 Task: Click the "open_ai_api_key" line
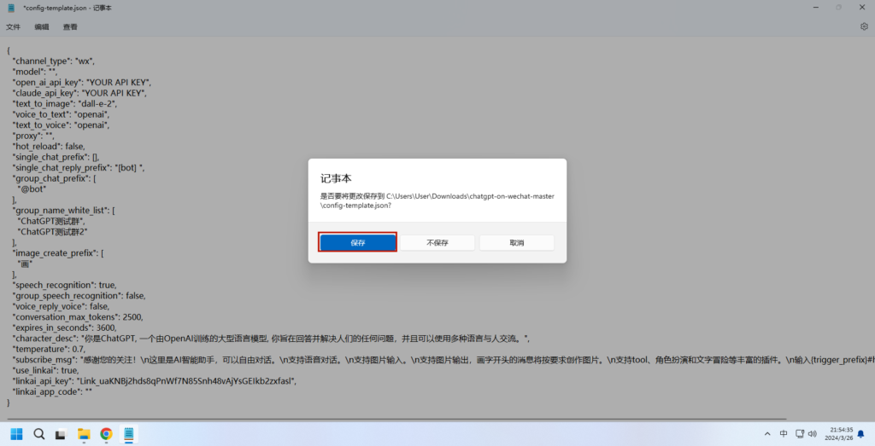[x=82, y=83]
